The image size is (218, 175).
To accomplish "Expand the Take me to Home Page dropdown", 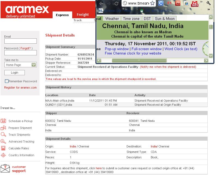I will click(34, 65).
